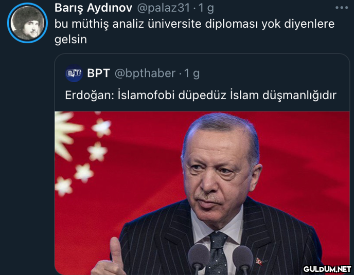Open Barış Aydınov's profile picture
Image resolution: width=354 pixels, height=275 pixels.
27,23
